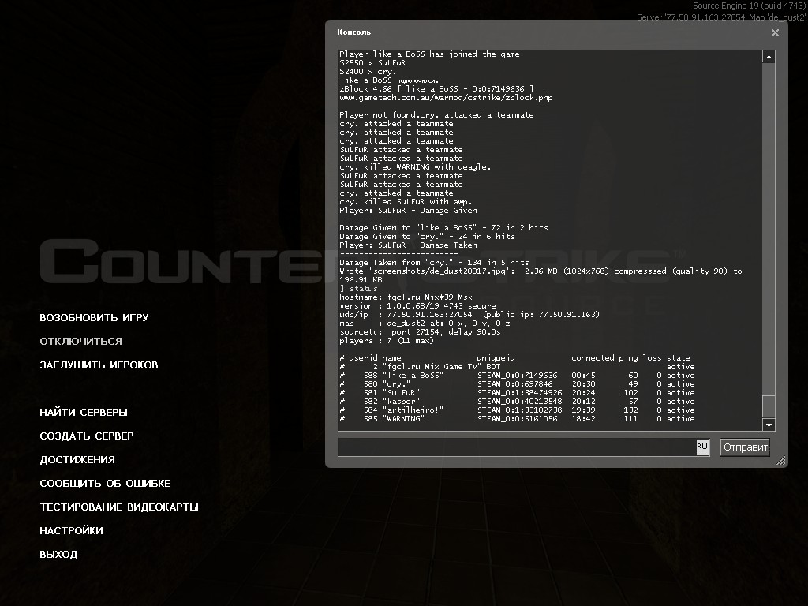Click Сообщить об ошибке
This screenshot has width=808, height=606.
pyautogui.click(x=105, y=484)
